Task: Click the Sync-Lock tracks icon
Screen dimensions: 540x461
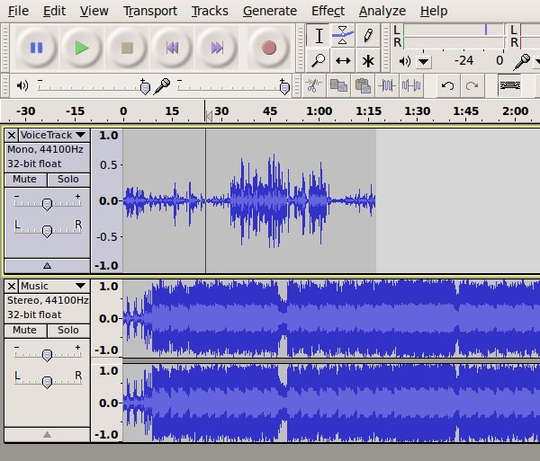Action: click(509, 85)
